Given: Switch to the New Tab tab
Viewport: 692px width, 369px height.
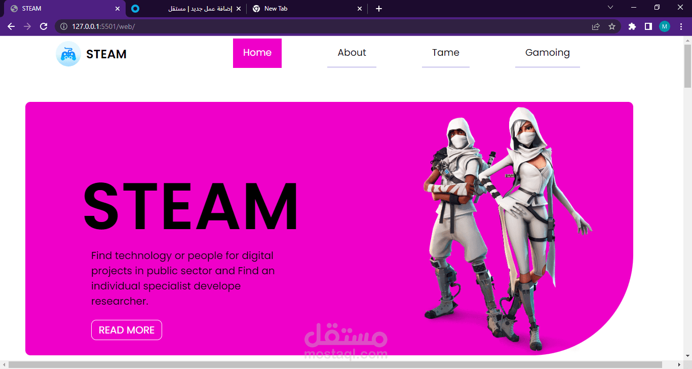Looking at the screenshot, I should pyautogui.click(x=307, y=9).
